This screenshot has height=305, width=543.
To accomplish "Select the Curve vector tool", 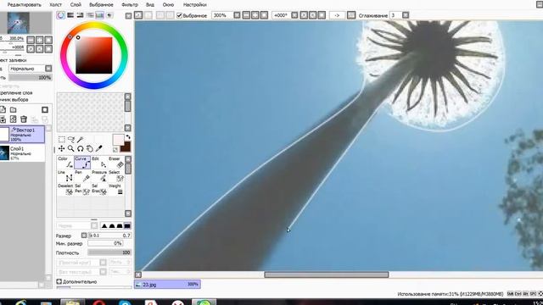I will coord(82,162).
